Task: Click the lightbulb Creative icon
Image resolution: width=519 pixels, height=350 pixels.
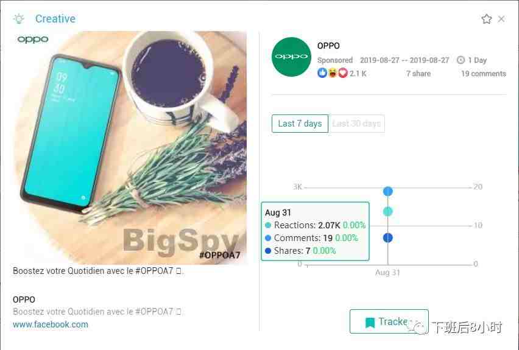Action: [19, 18]
